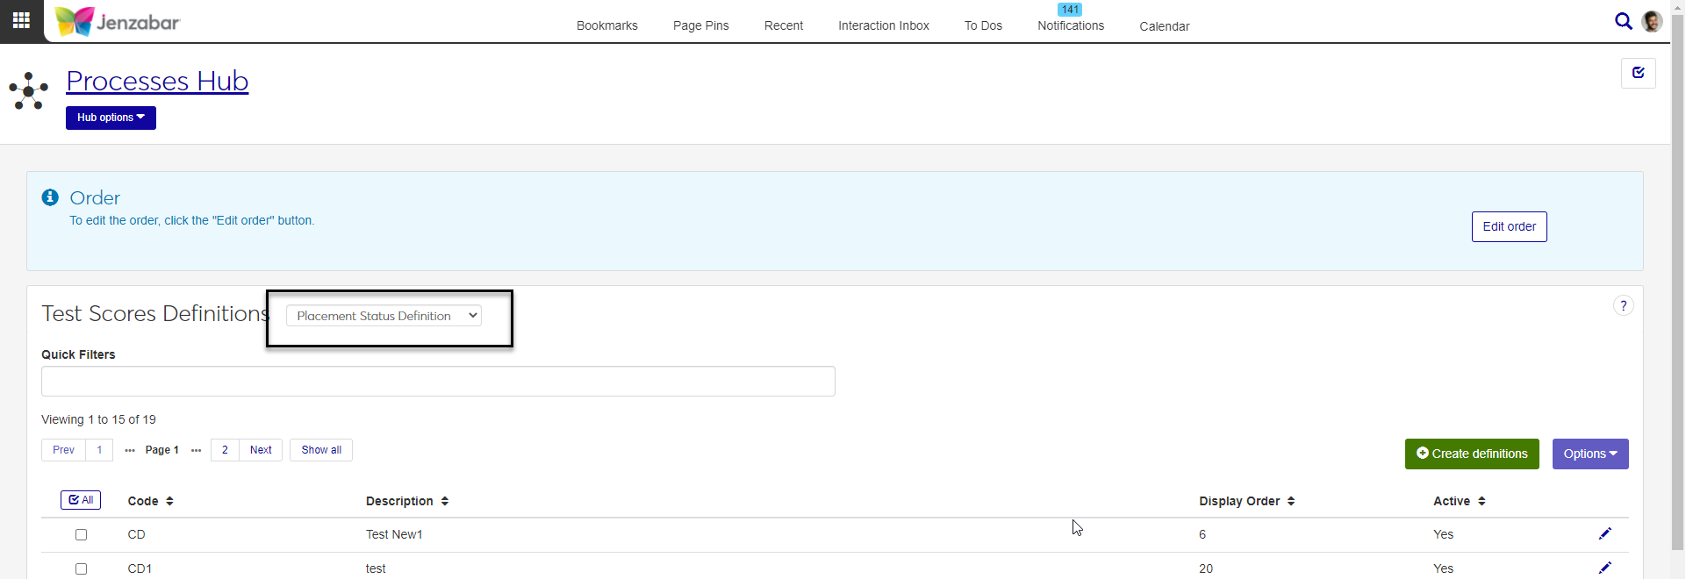Open the user profile avatar
This screenshot has width=1686, height=579.
[1652, 21]
